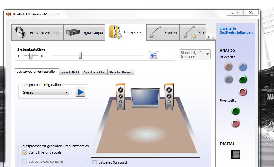Screen dimensions: 274x167
Task: Open the Raumkorrektur tab
Action: click(94, 72)
